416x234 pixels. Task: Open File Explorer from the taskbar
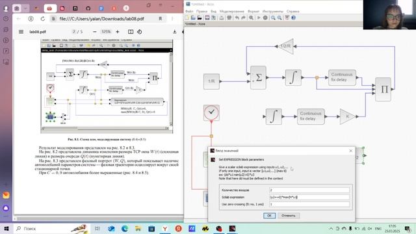point(138,228)
